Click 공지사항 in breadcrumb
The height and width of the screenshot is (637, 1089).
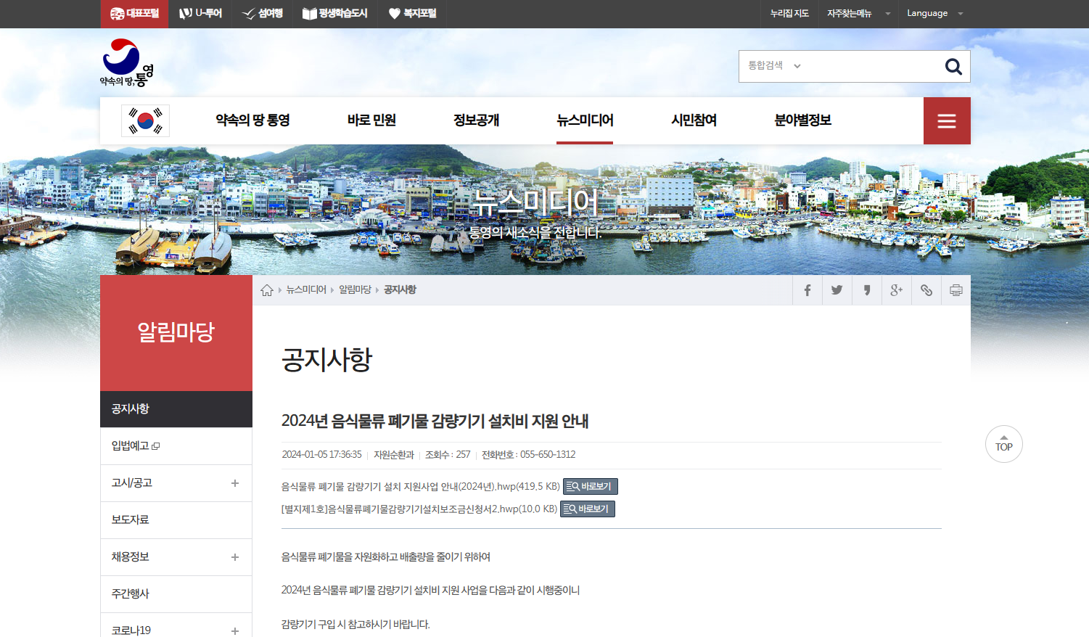pyautogui.click(x=400, y=289)
